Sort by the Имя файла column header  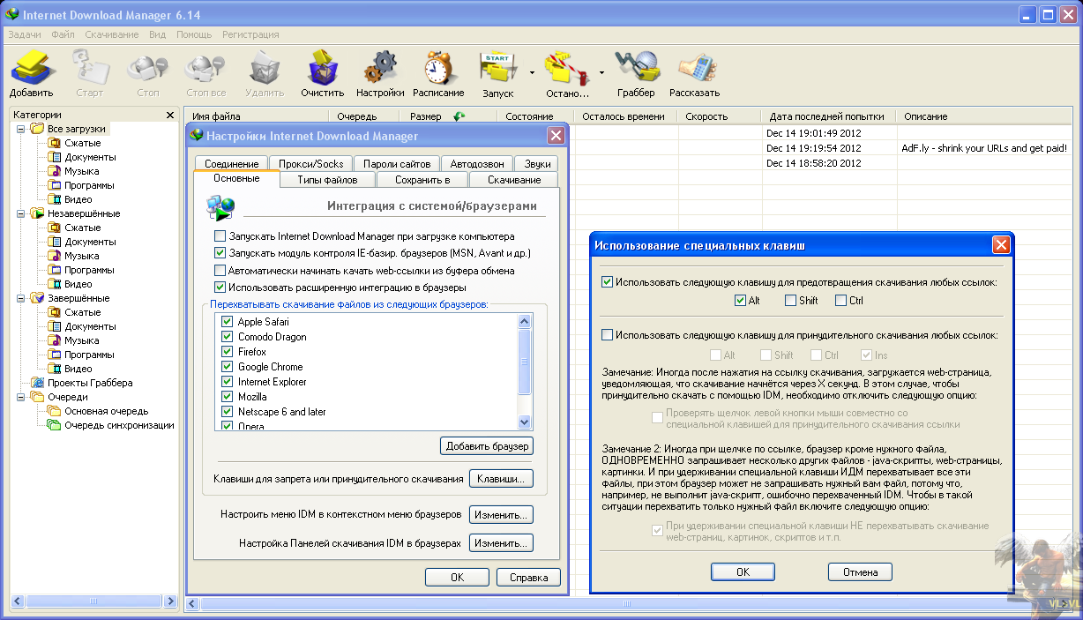(x=257, y=116)
